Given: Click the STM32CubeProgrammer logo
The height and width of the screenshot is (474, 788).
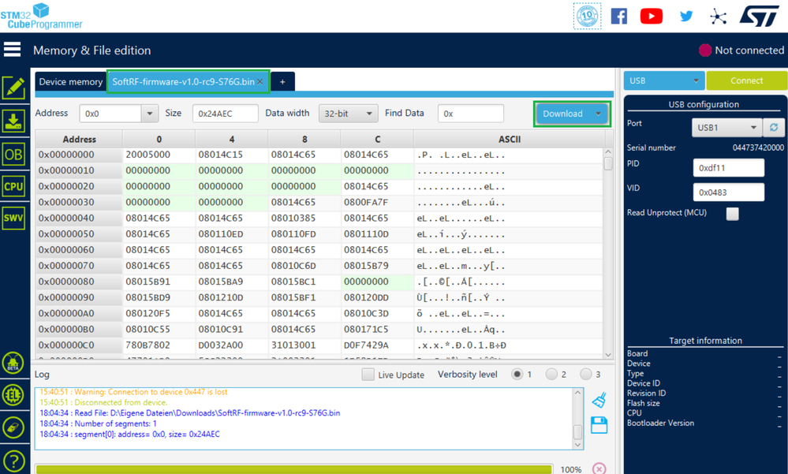Looking at the screenshot, I should coord(41,16).
